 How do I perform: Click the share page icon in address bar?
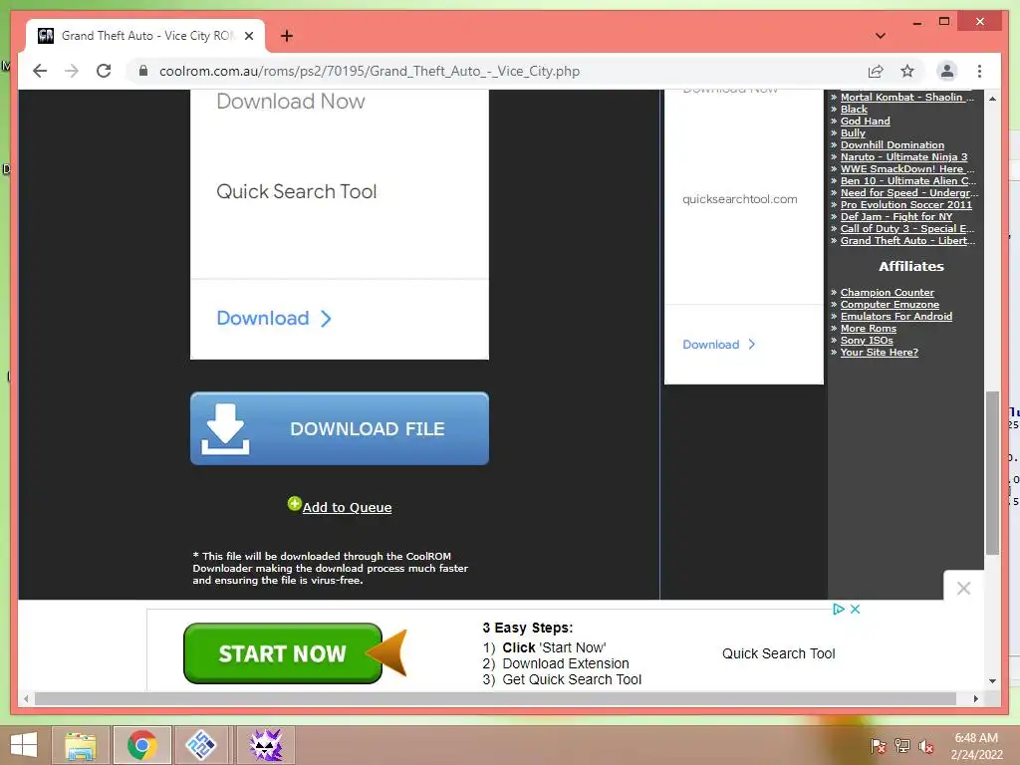point(876,71)
